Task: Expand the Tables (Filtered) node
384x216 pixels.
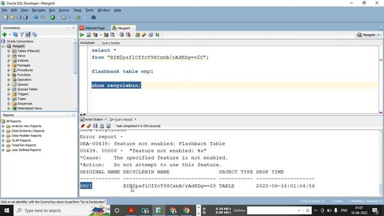Action: (8, 51)
